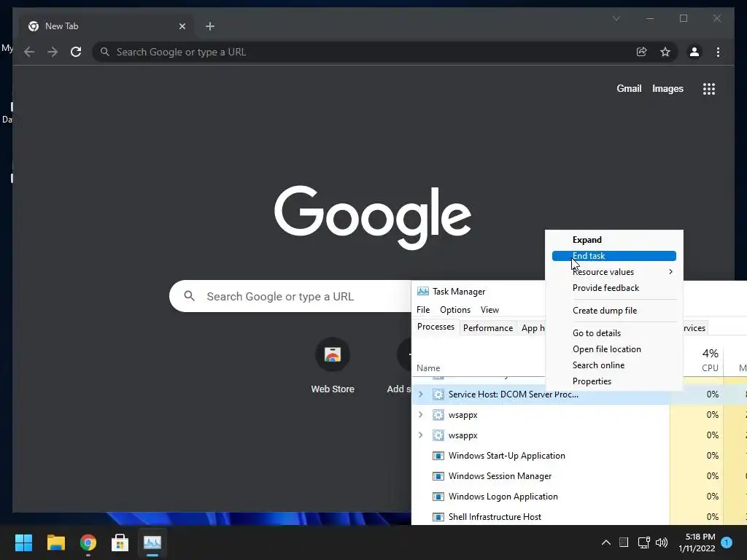Open Task Manager Options menu

pos(455,310)
